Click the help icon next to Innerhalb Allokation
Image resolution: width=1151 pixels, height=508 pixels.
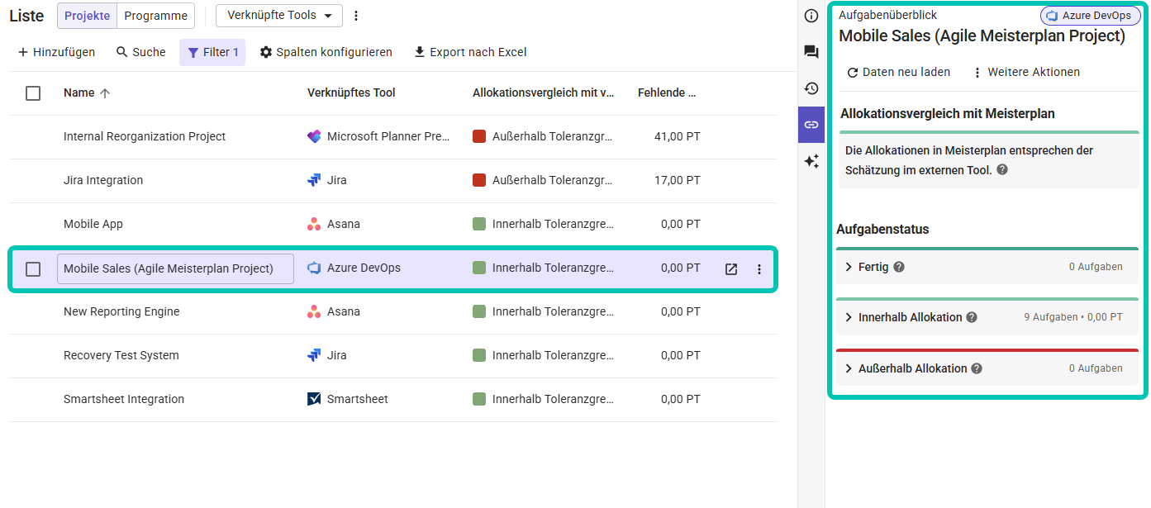[x=972, y=317]
